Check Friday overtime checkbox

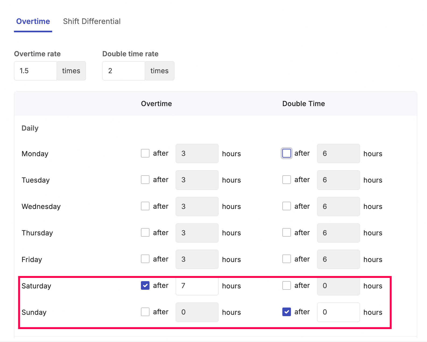click(x=145, y=259)
